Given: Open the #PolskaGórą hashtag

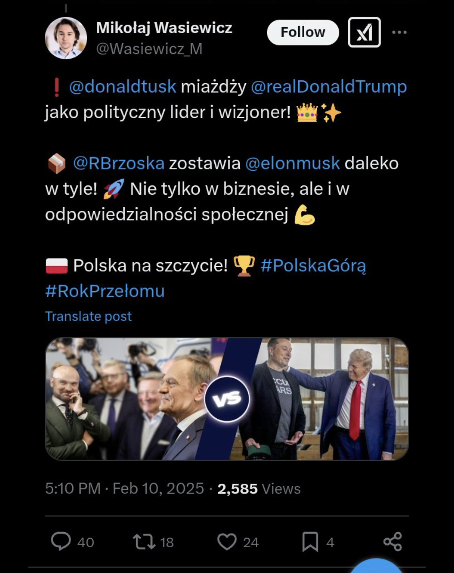Looking at the screenshot, I should (313, 266).
